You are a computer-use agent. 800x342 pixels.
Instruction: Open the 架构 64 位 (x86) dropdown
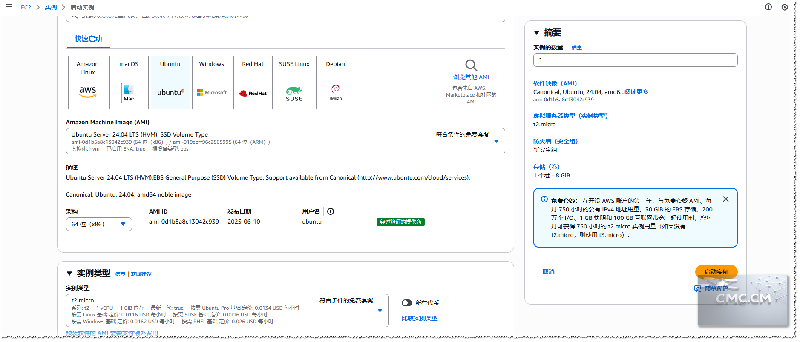[x=99, y=224]
